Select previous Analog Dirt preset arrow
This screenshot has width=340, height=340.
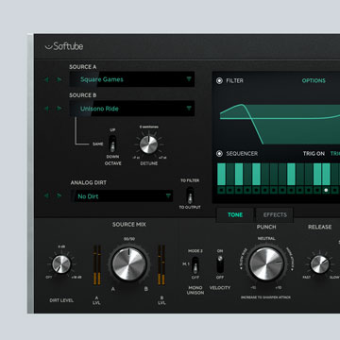point(46,195)
